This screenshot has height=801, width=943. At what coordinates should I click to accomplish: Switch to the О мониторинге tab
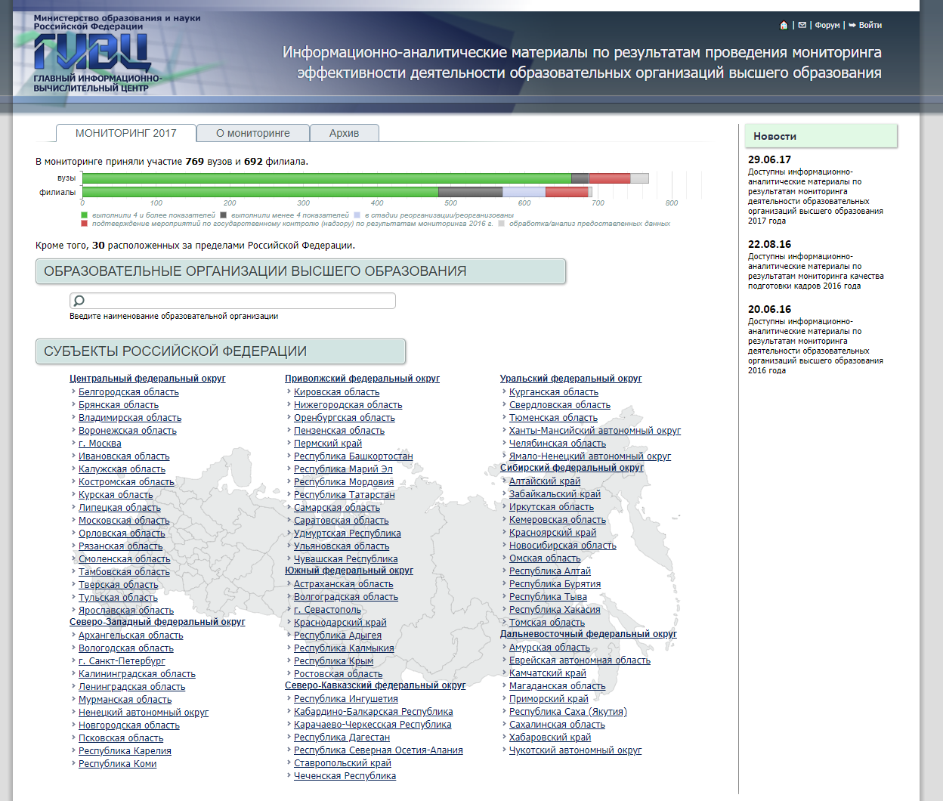coord(253,133)
